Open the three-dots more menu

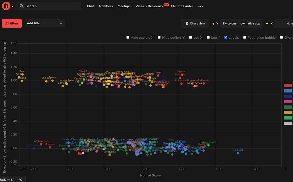click(x=200, y=6)
